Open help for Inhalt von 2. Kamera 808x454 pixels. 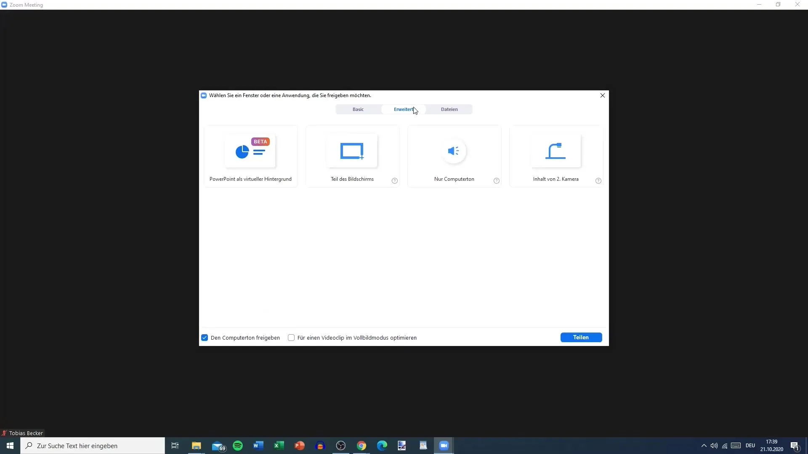[x=598, y=181]
